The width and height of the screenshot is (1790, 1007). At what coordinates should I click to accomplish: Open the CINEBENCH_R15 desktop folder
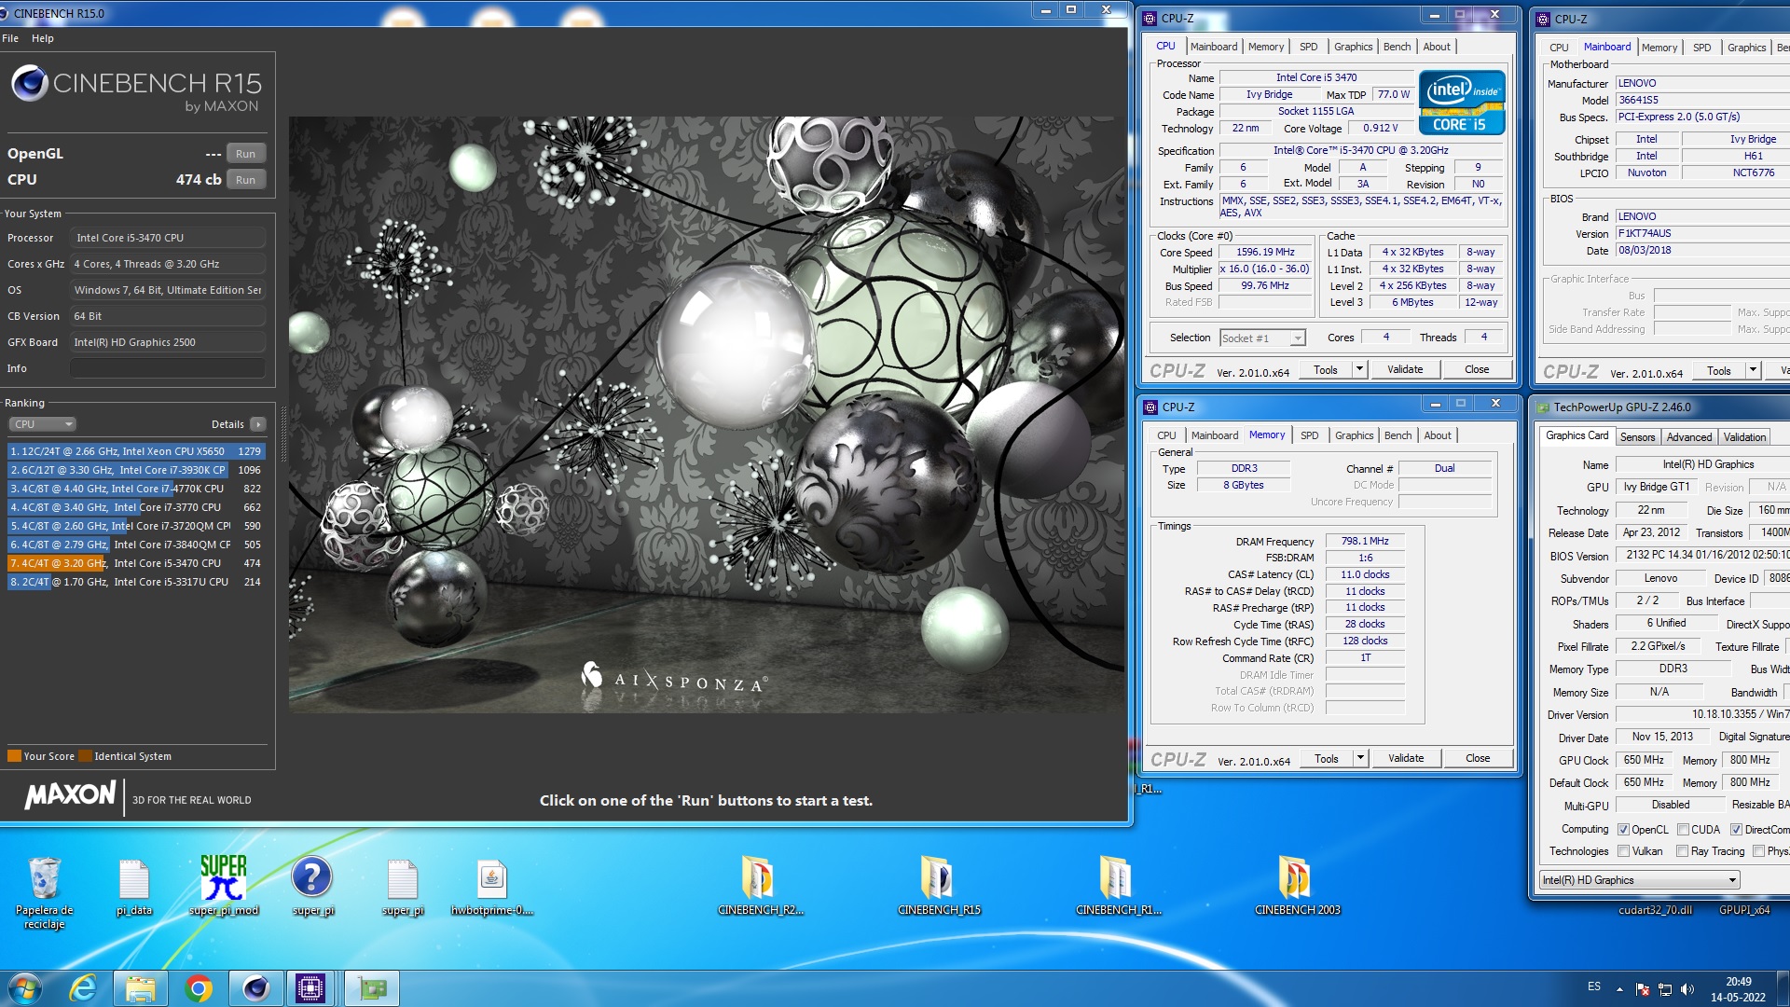point(939,886)
